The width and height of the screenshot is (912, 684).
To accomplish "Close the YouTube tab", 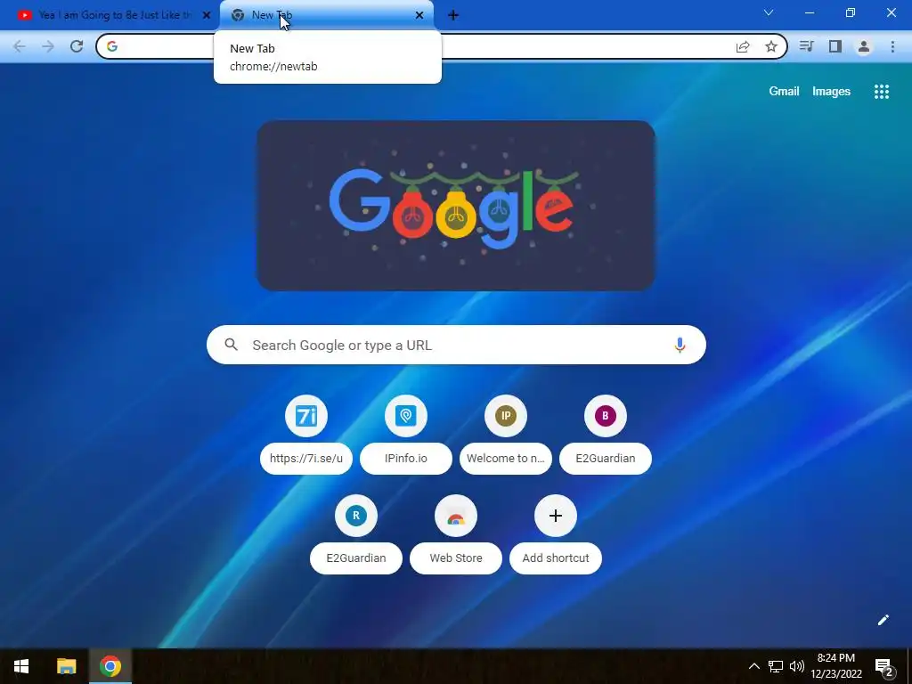I will 207,15.
